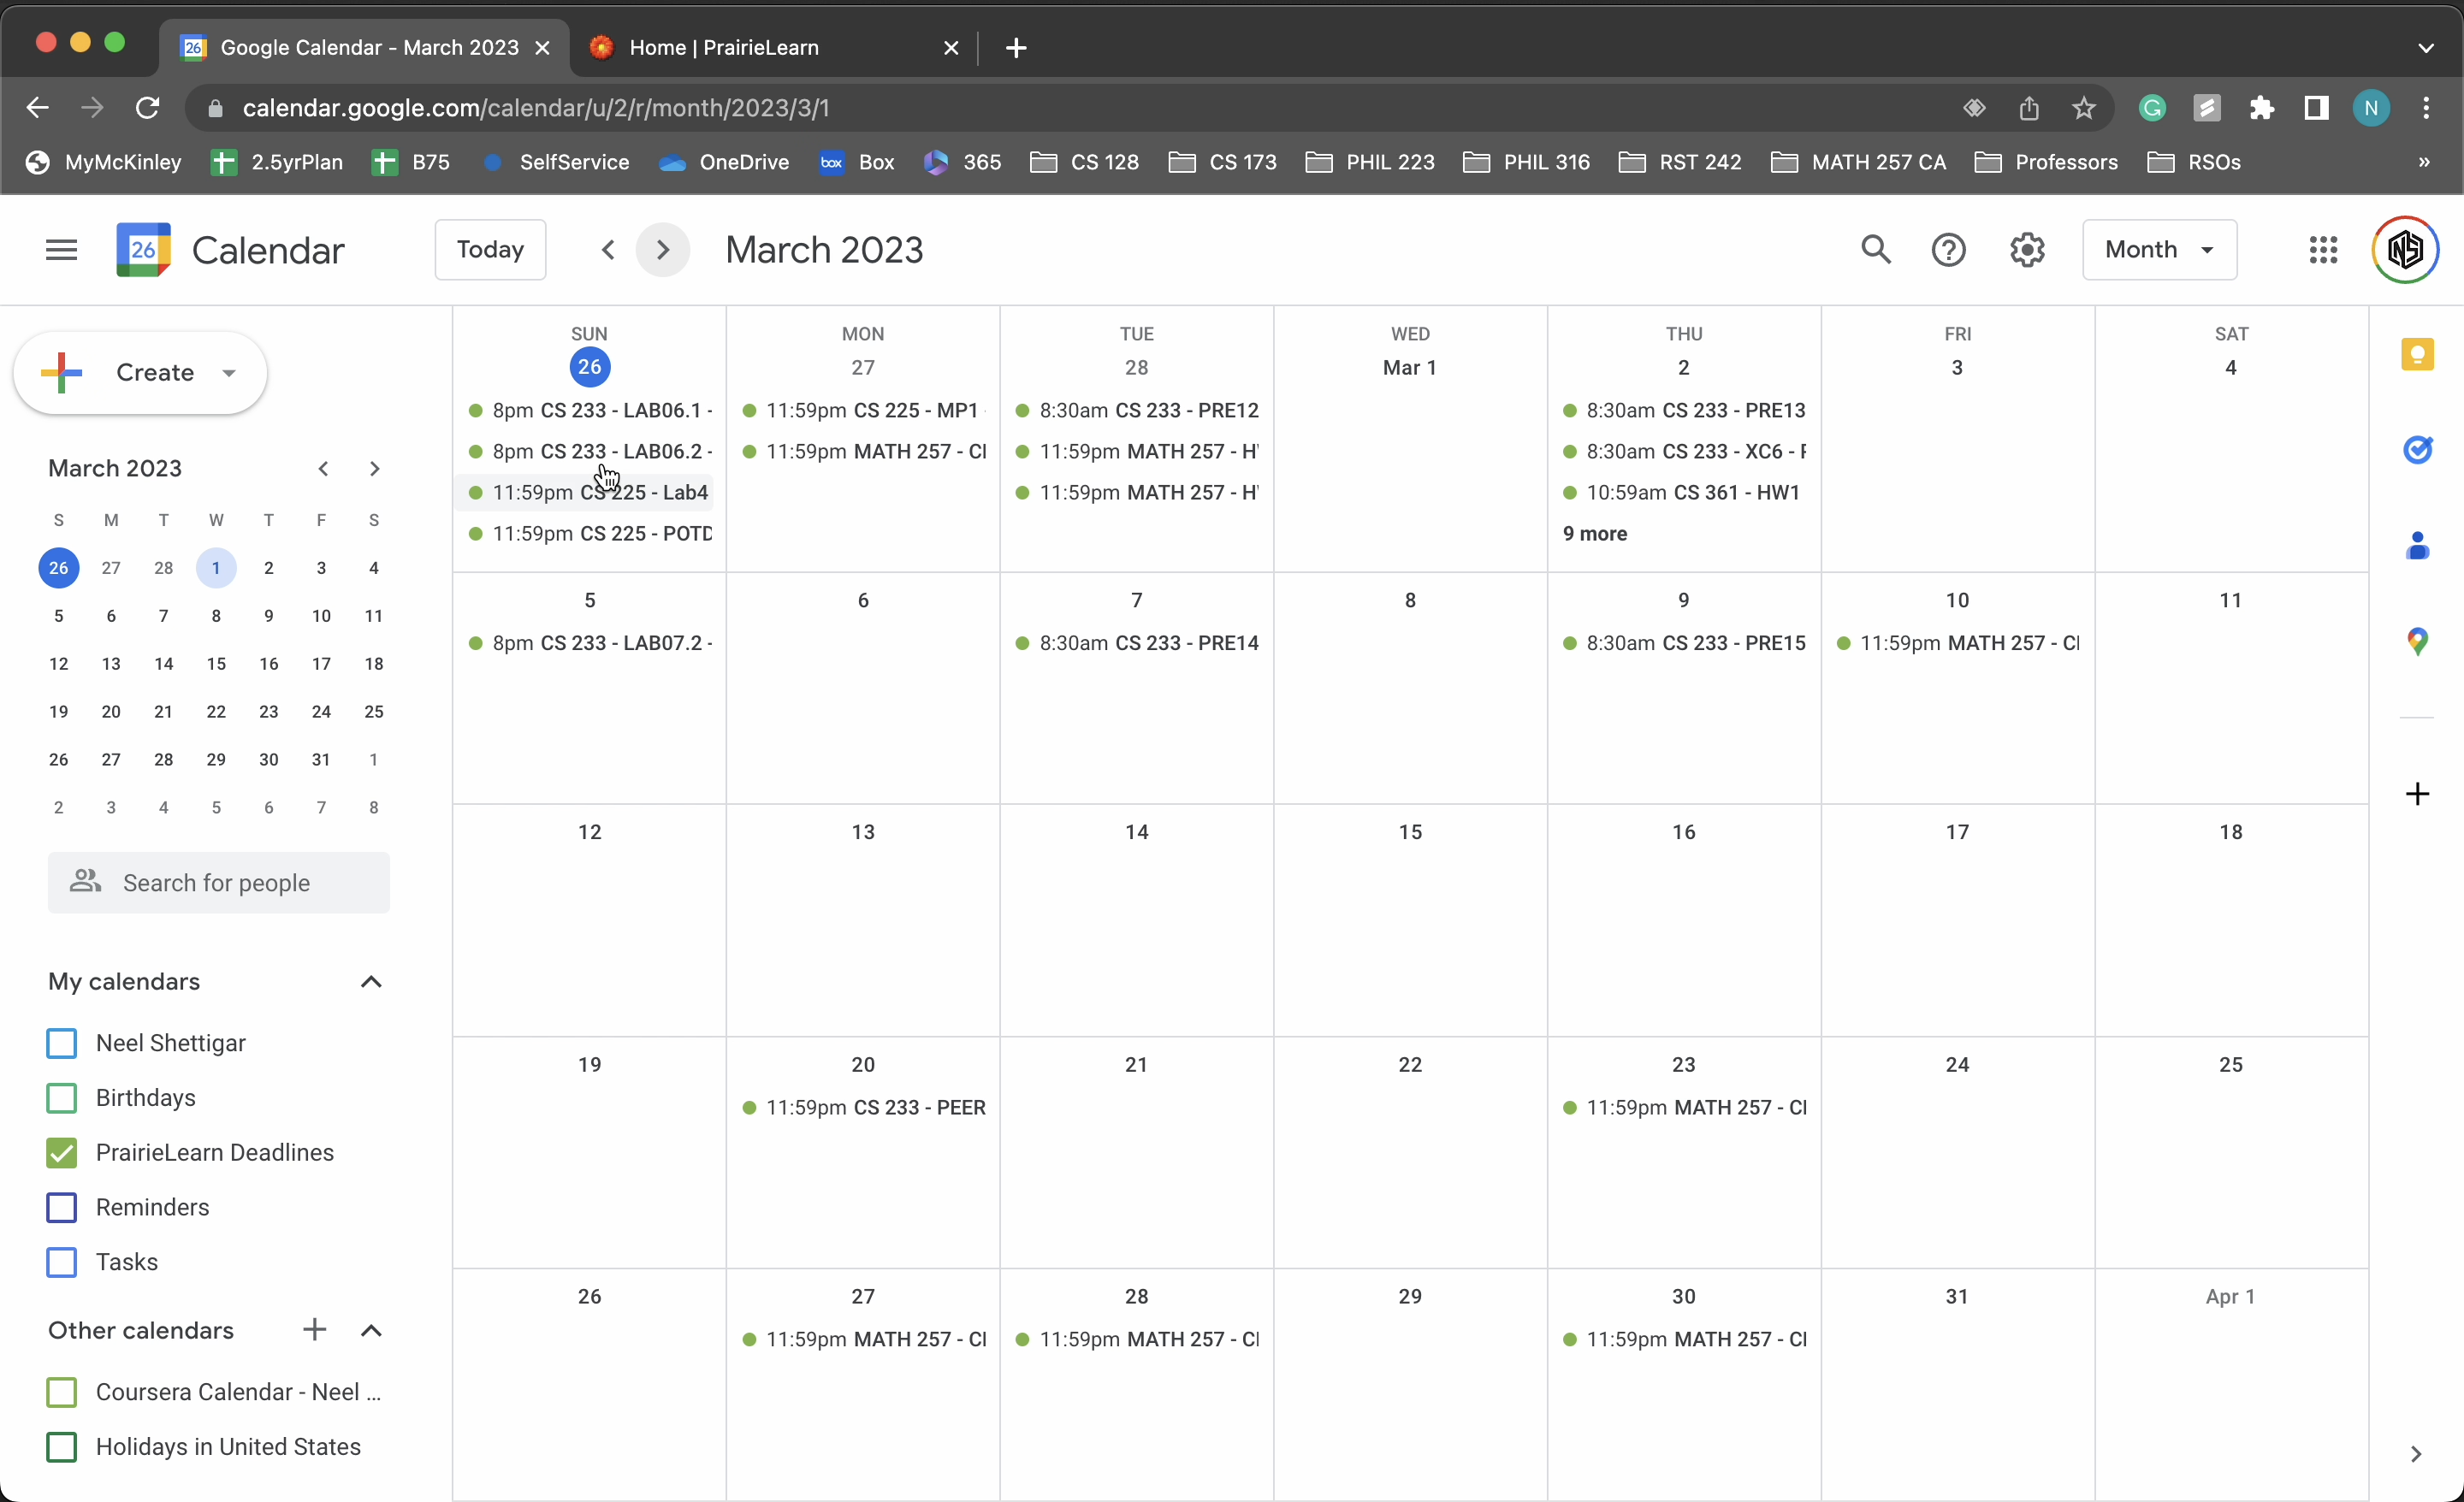Show the 9 more events link
Screen dimensions: 2464x1502
(1594, 534)
